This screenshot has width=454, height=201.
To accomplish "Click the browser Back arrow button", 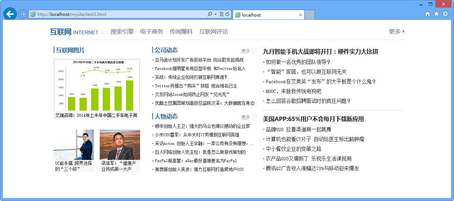I will [10, 14].
